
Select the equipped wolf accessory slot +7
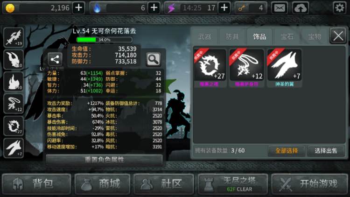[x=14, y=148]
